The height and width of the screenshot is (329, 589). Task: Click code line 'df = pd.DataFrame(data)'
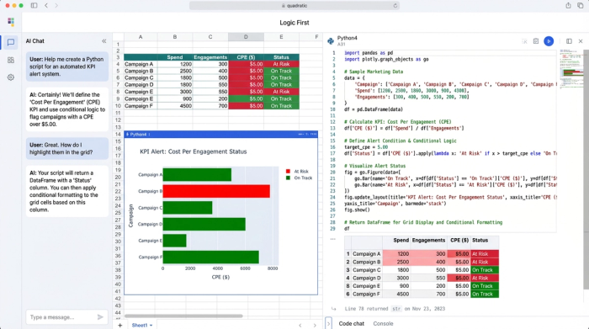pos(374,109)
